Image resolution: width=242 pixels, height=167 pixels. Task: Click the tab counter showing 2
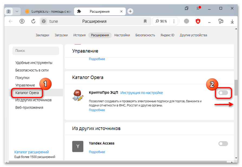9,11
